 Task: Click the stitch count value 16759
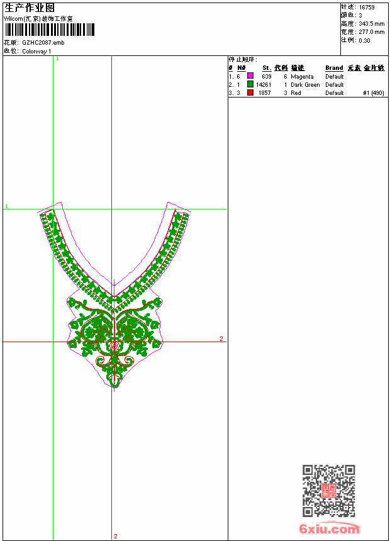click(367, 8)
